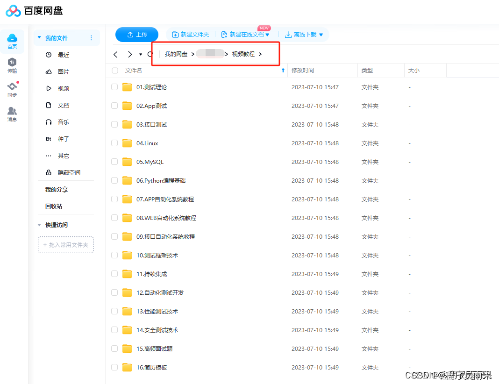Select the 05.MySQL folder name
The image size is (499, 384).
(x=150, y=162)
